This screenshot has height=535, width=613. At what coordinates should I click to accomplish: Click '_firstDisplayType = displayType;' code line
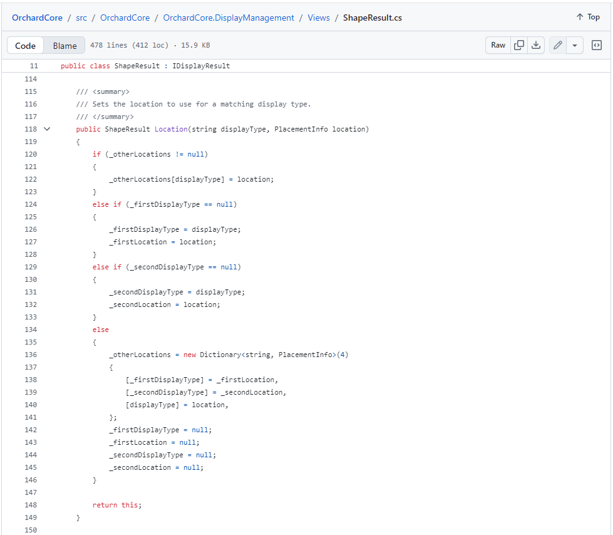[x=175, y=229]
